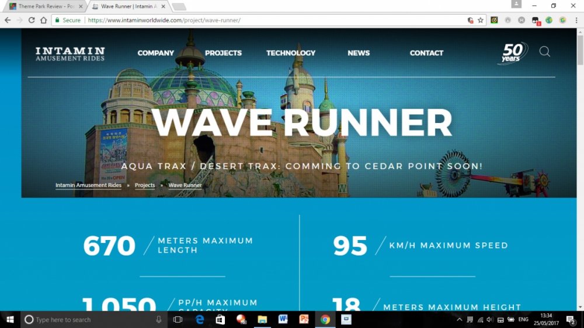Viewport: 584px width, 328px height.
Task: Close the Theme Park Review tab
Action: tap(81, 6)
